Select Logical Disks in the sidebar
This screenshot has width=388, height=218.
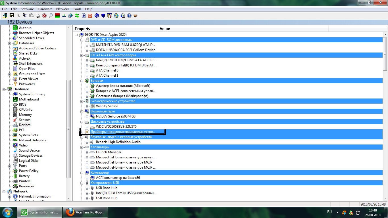click(29, 161)
